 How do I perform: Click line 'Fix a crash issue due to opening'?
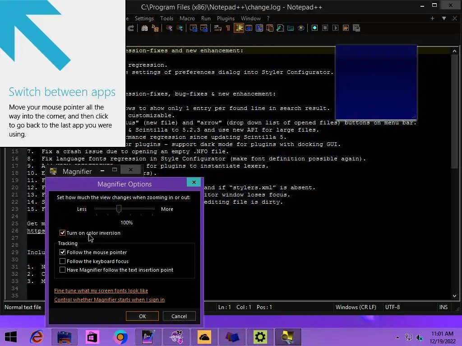pyautogui.click(x=128, y=151)
